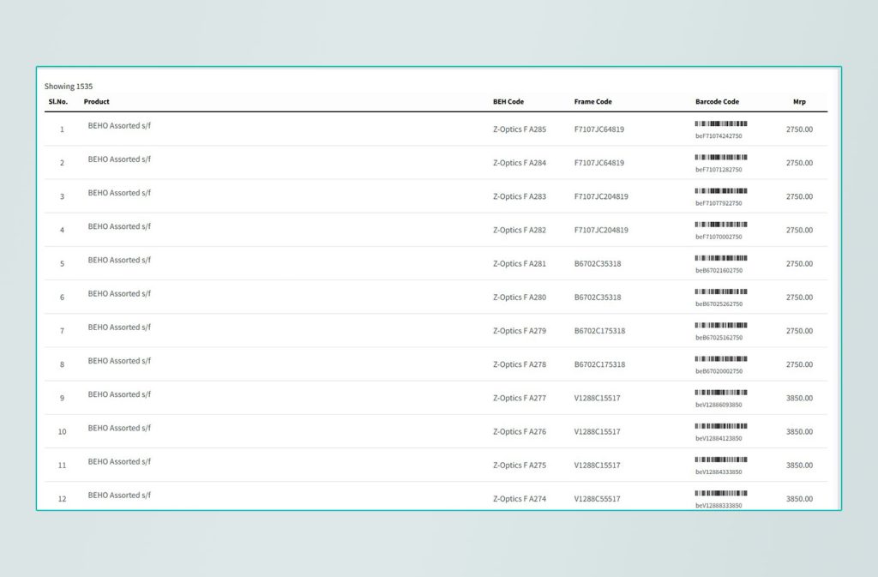Click the Barcode Code column header

point(717,102)
